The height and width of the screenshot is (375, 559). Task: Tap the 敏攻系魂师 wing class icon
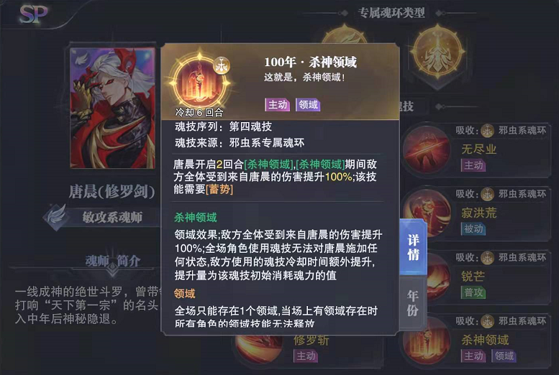tap(56, 217)
